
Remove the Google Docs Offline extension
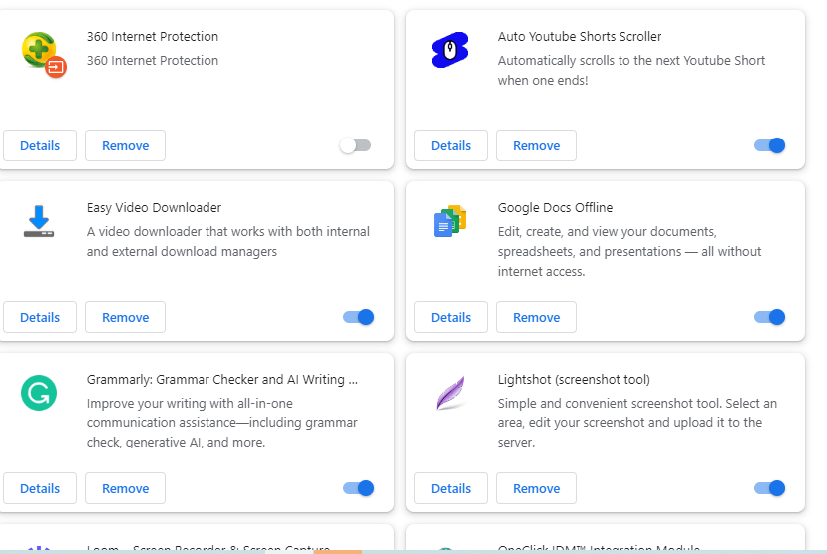click(536, 317)
